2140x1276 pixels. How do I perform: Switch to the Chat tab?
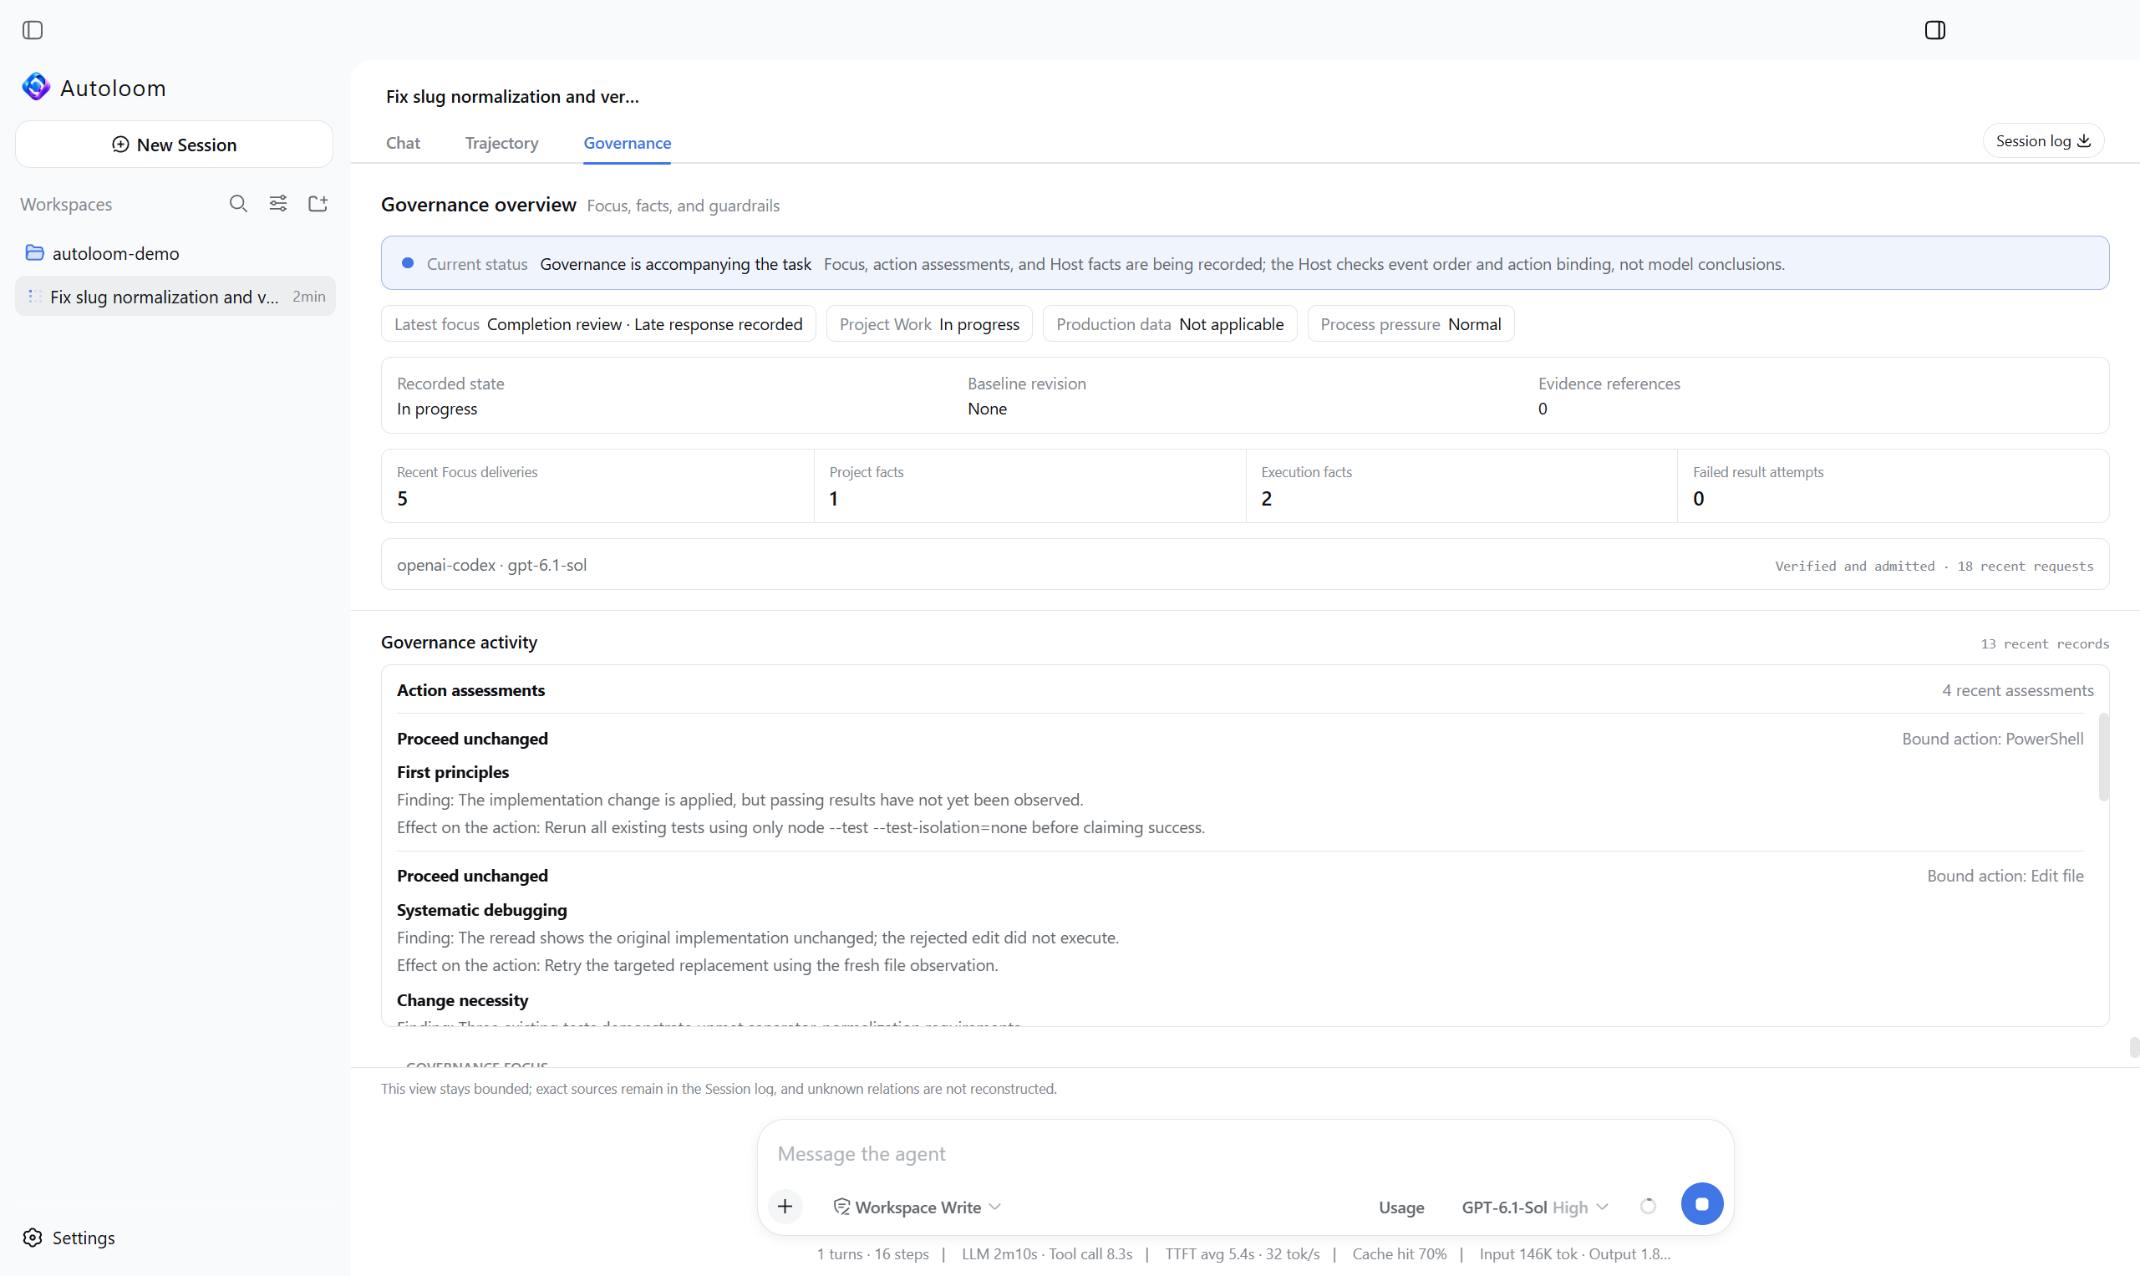point(404,143)
